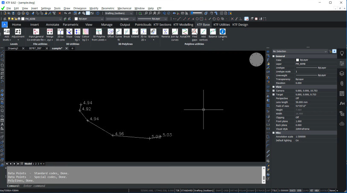
Task: Switch to the Pointclouds ribbon tab
Action: 143,25
